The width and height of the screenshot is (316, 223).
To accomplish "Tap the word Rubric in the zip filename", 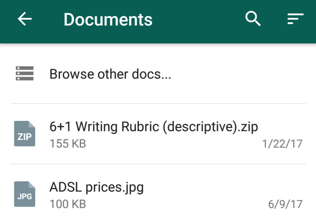I will point(140,127).
